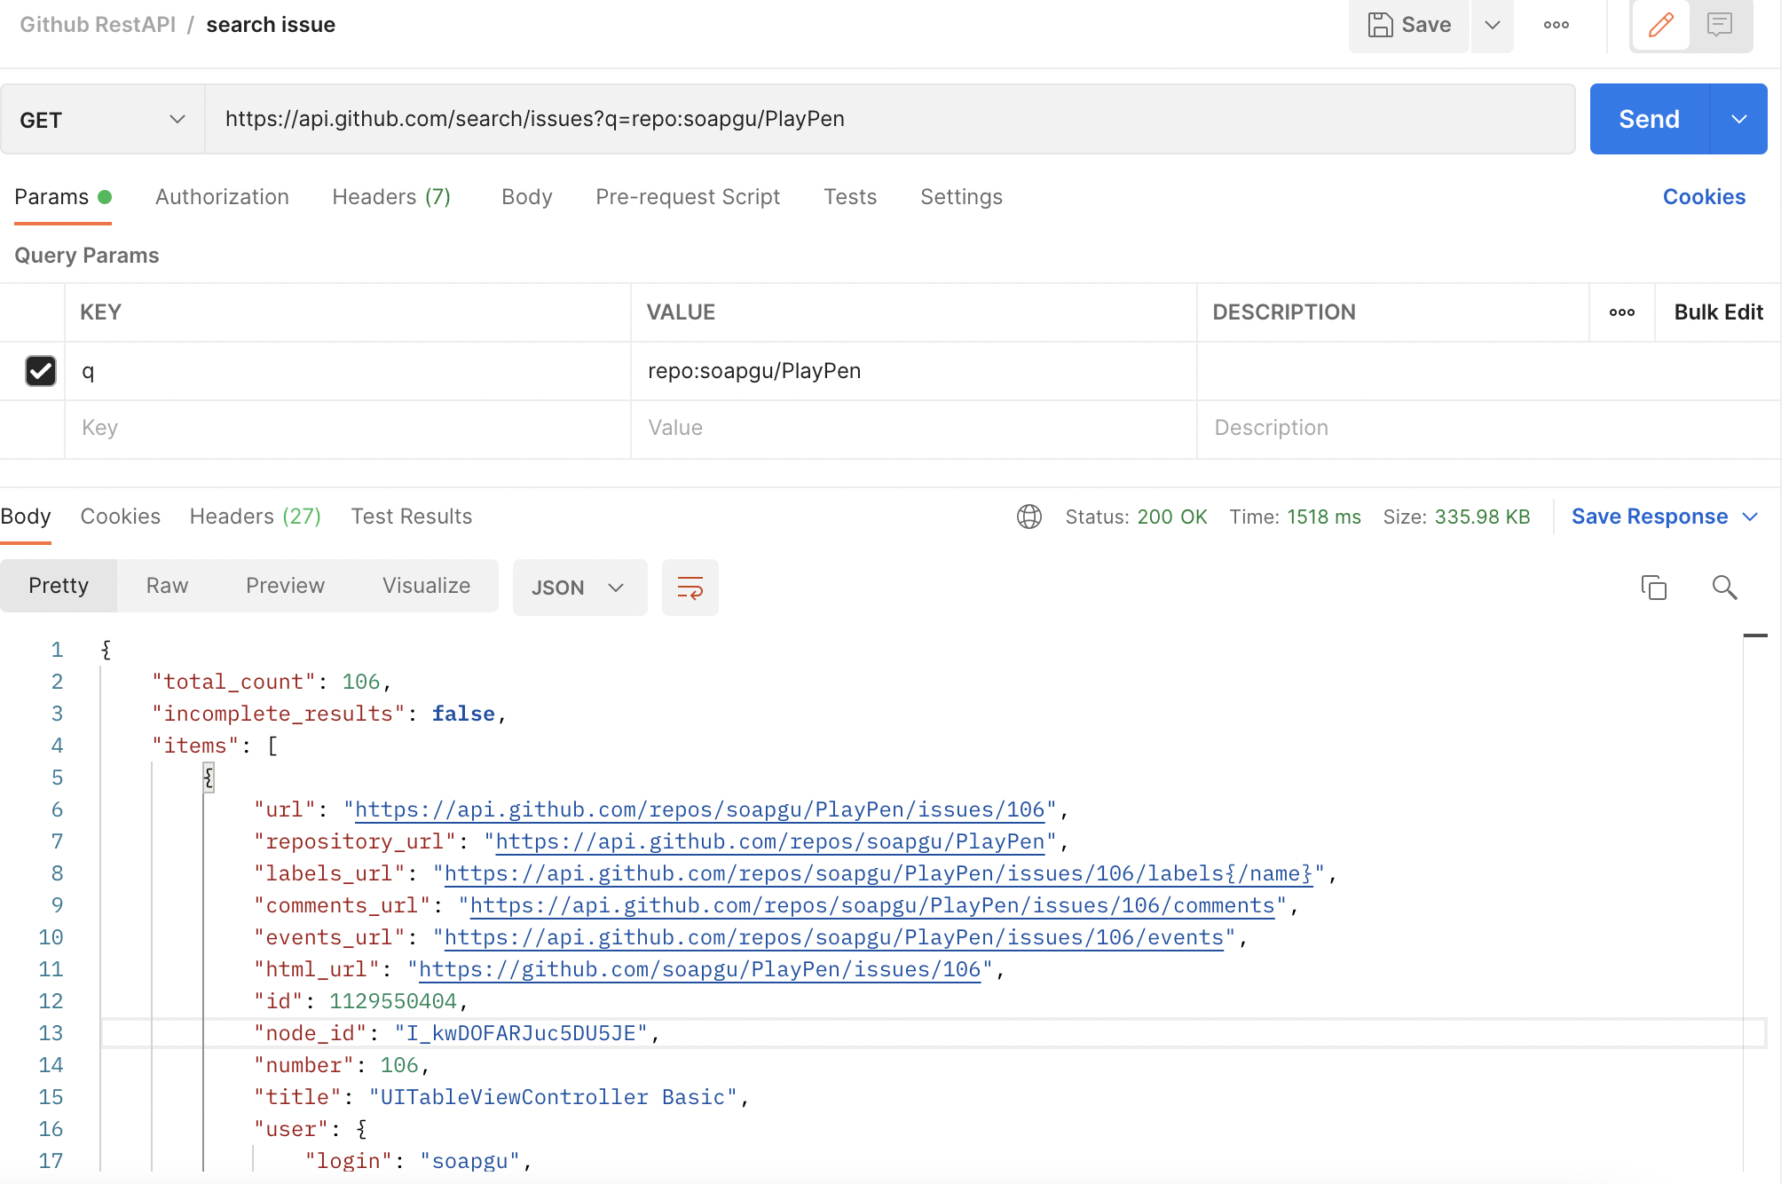The width and height of the screenshot is (1789, 1184).
Task: Switch to the Authorization tab
Action: pyautogui.click(x=223, y=197)
